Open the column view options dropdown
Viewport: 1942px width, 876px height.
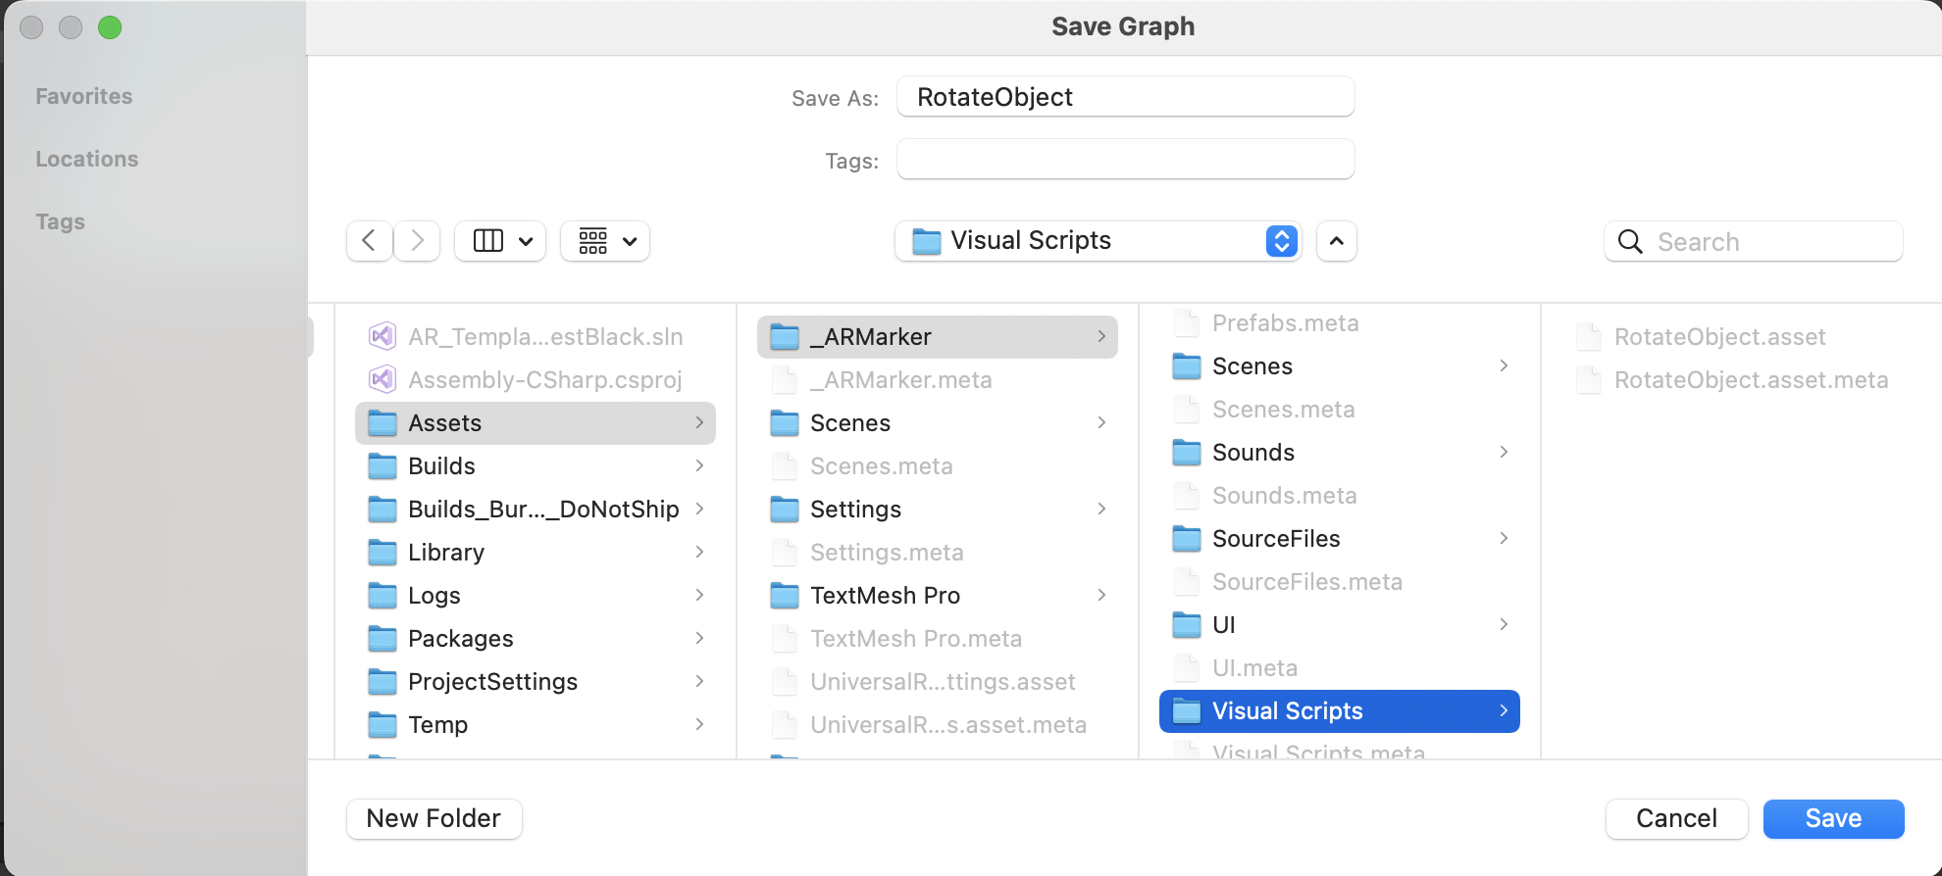click(501, 241)
